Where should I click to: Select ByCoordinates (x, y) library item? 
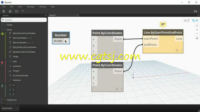pyautogui.click(x=22, y=38)
